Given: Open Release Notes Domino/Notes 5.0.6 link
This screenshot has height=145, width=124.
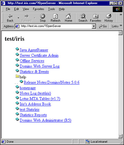Looking at the screenshot, I should coord(52,82).
